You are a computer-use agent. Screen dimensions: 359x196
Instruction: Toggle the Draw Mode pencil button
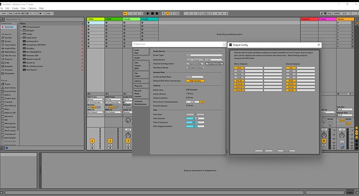322,13
